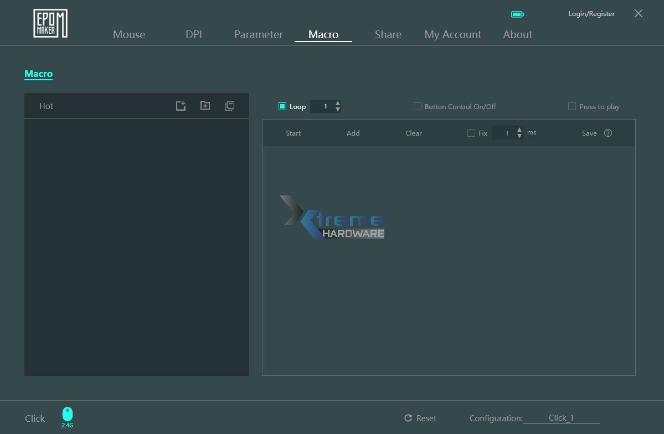Check the Press to play option
This screenshot has height=434, width=664.
572,106
